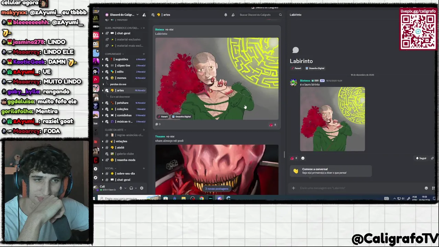Screen dimensions: 439x247
Task: Open Windows Start button
Action: pos(94,198)
